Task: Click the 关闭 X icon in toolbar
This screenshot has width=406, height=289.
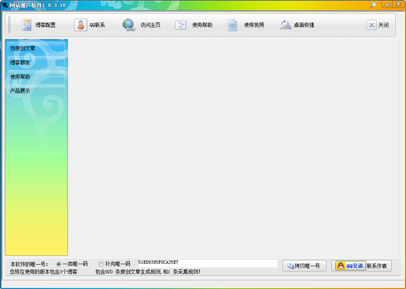Action: click(371, 25)
